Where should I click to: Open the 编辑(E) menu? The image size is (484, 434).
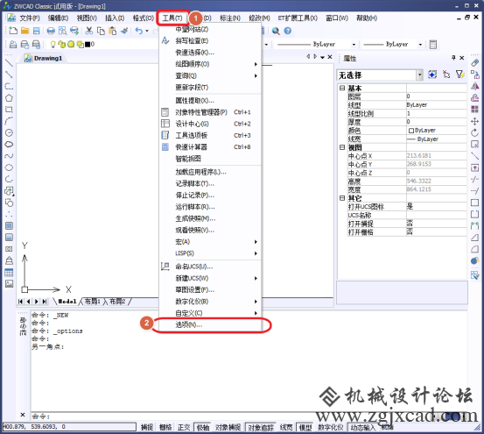[58, 18]
